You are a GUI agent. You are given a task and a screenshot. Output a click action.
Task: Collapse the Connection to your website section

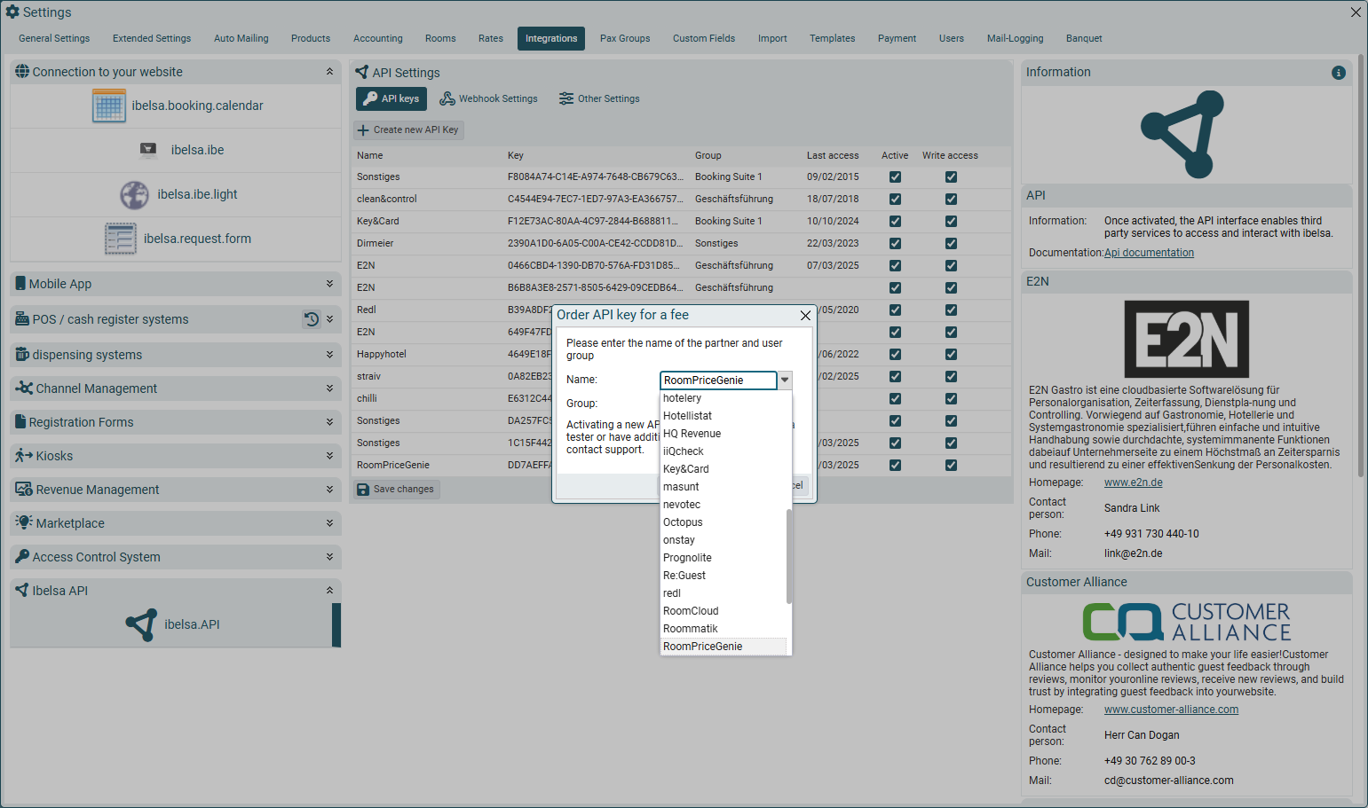[x=329, y=72]
